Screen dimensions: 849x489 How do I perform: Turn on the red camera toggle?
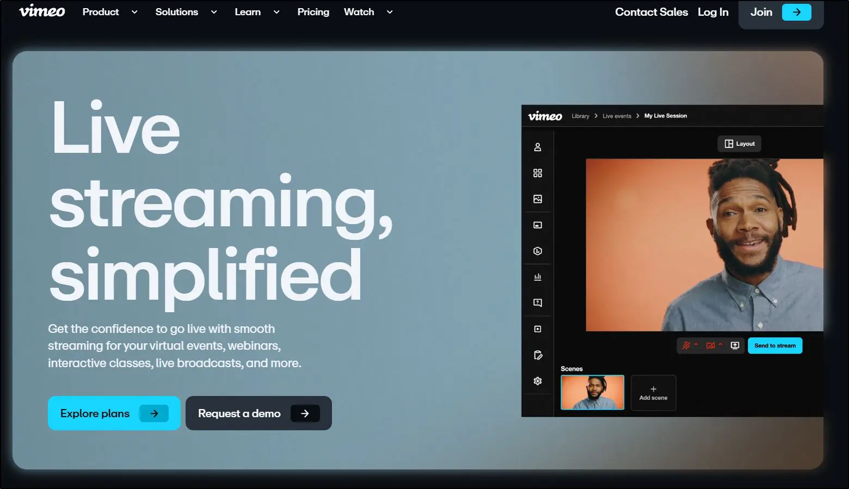click(710, 345)
